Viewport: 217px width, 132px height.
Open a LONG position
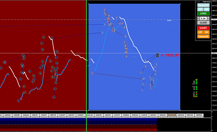pos(203,14)
